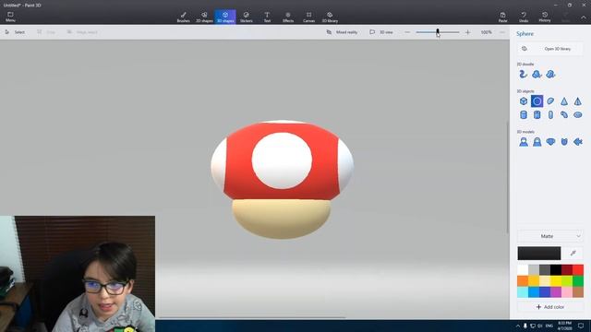This screenshot has height=332, width=591.
Task: Pick the bright red color swatch
Action: tap(578, 270)
